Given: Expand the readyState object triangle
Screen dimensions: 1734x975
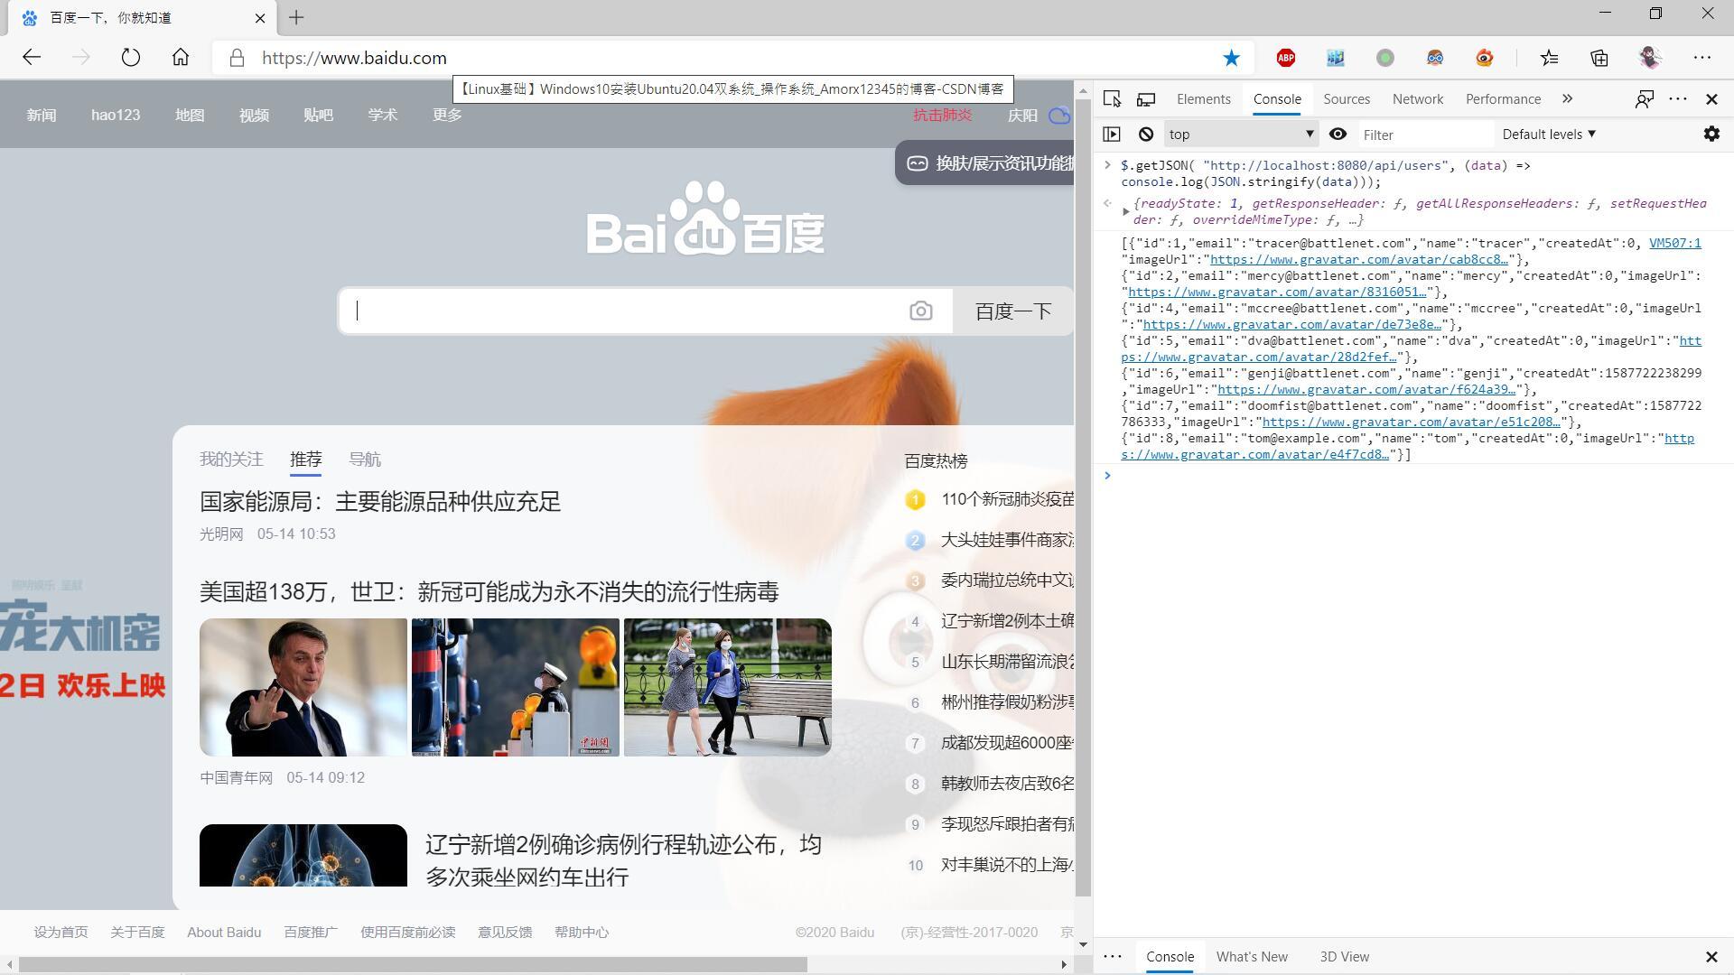Looking at the screenshot, I should tap(1126, 212).
